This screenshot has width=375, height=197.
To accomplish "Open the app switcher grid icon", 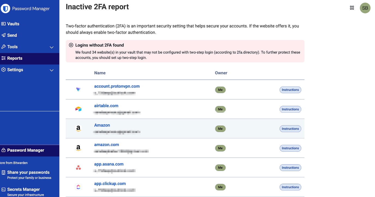I will (352, 8).
